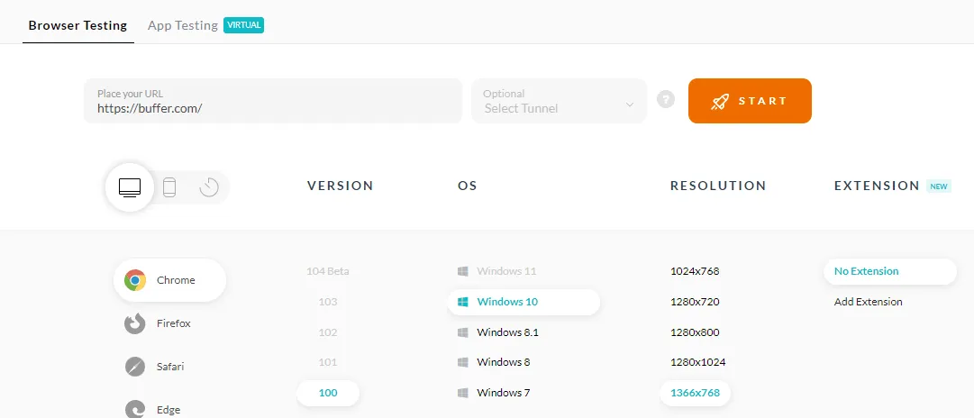Open the recent history clock icon

tap(209, 187)
